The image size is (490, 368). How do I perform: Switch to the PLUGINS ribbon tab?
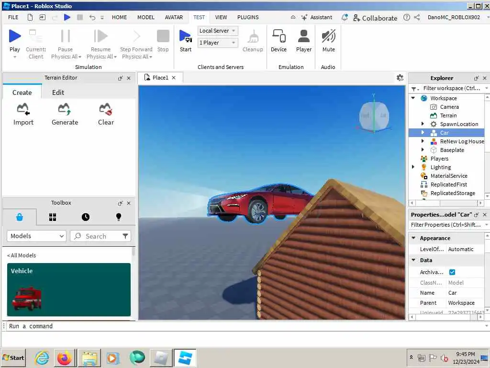click(x=248, y=17)
